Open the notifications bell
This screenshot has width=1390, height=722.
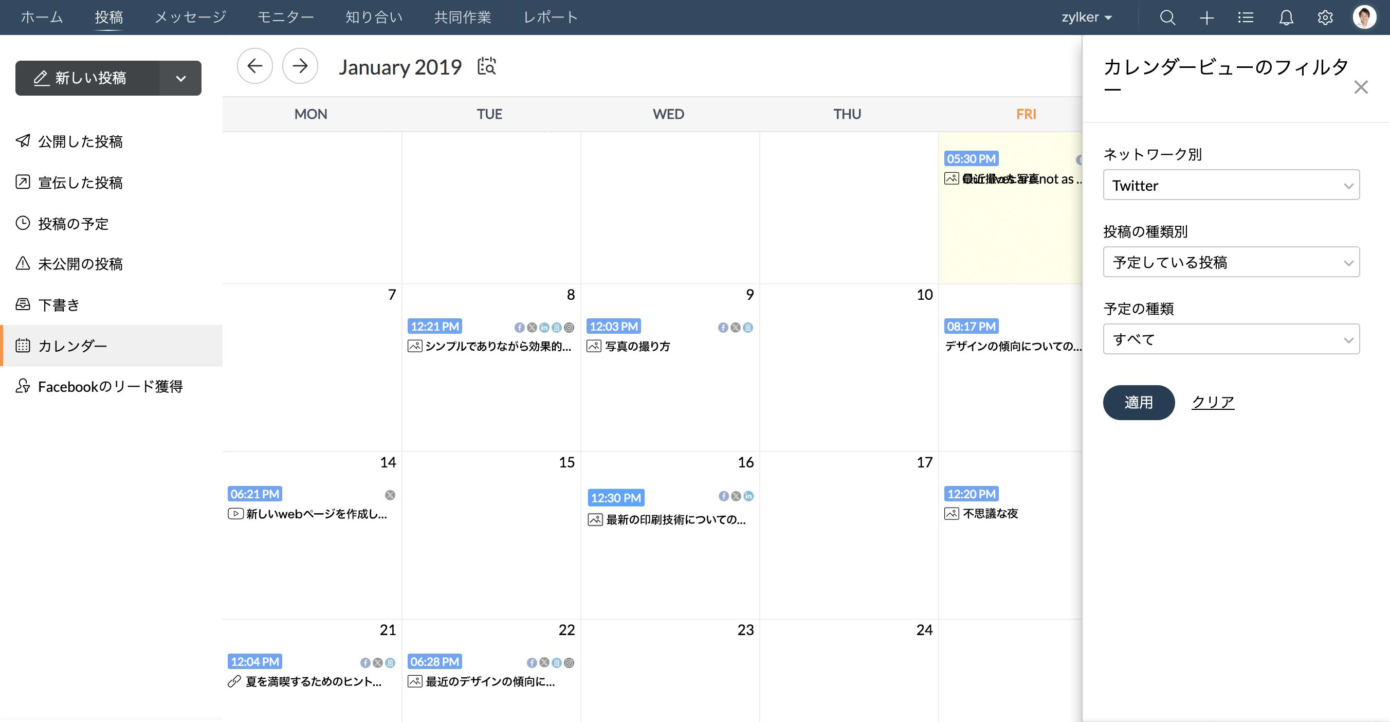[1286, 17]
